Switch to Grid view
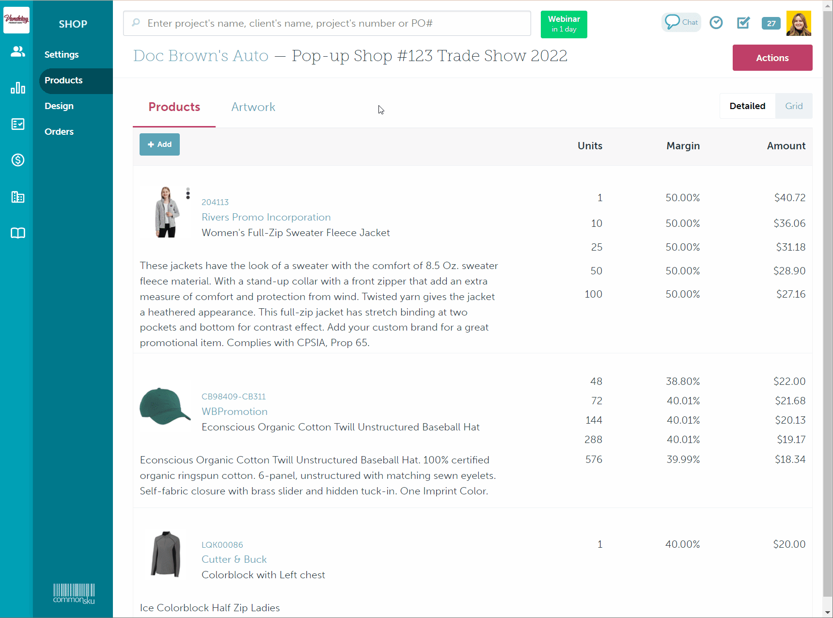This screenshot has width=833, height=618. (x=793, y=106)
